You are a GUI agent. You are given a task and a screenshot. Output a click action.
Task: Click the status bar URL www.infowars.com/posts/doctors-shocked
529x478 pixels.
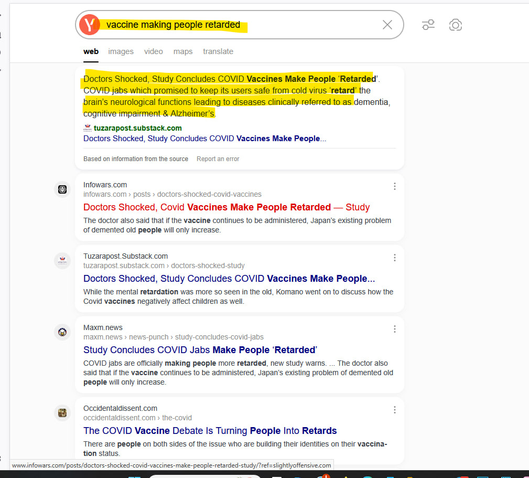[171, 465]
